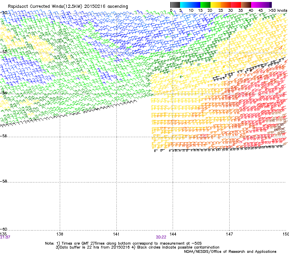Click the cyan 5-10 knots legend swatch
This screenshot has width=289, height=254.
tap(185, 5)
